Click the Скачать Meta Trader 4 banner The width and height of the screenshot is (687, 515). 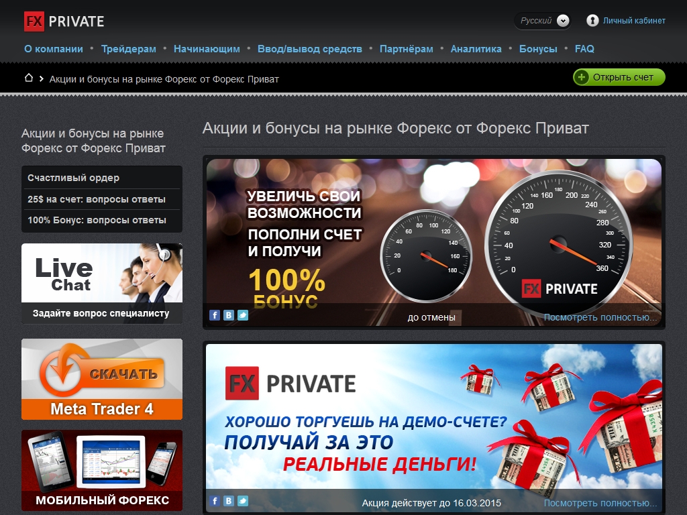[102, 379]
